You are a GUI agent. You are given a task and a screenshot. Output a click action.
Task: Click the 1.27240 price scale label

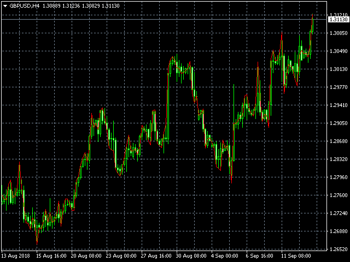click(339, 213)
